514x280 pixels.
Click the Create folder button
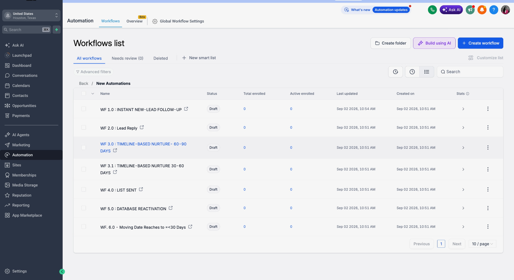click(x=391, y=43)
